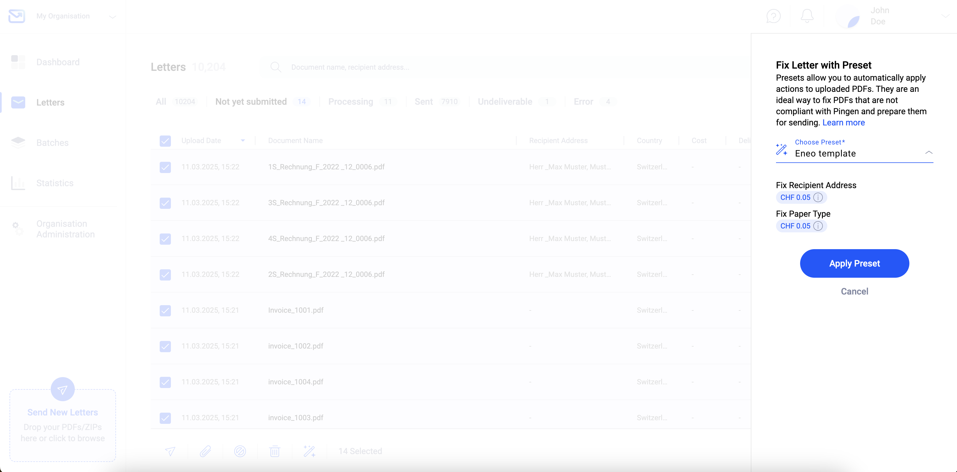Click the Recipient Address column header
The image size is (957, 472).
tap(558, 141)
